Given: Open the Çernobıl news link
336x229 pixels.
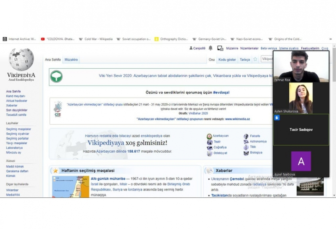Looking at the screenshot, I should pos(237,179).
